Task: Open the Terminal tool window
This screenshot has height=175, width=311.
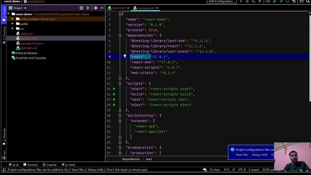Action: 31,165
